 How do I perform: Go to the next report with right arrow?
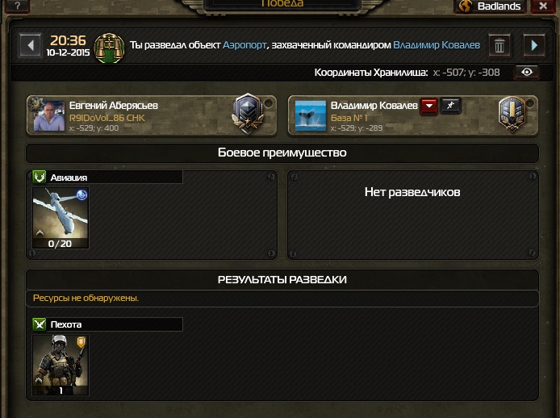[534, 45]
